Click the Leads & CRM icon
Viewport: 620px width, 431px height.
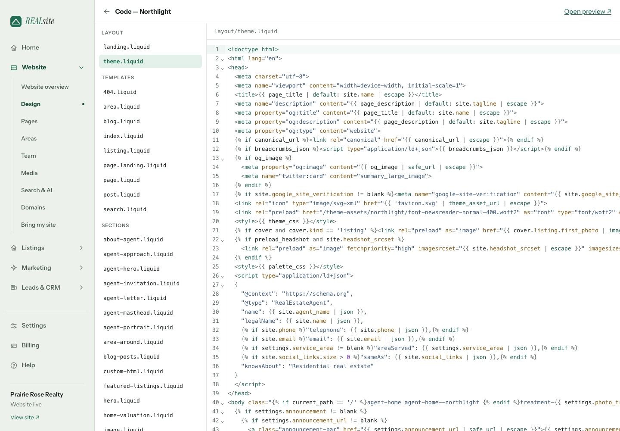14,288
